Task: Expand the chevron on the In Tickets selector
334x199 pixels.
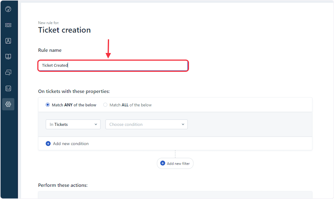Action: [96, 124]
